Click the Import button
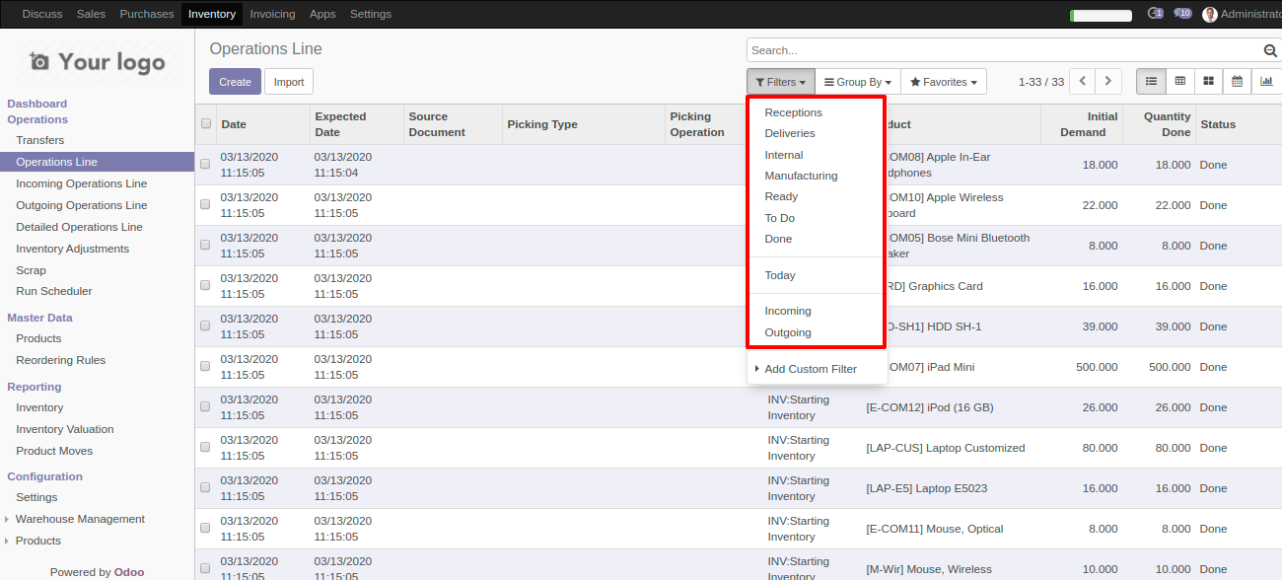 289,82
